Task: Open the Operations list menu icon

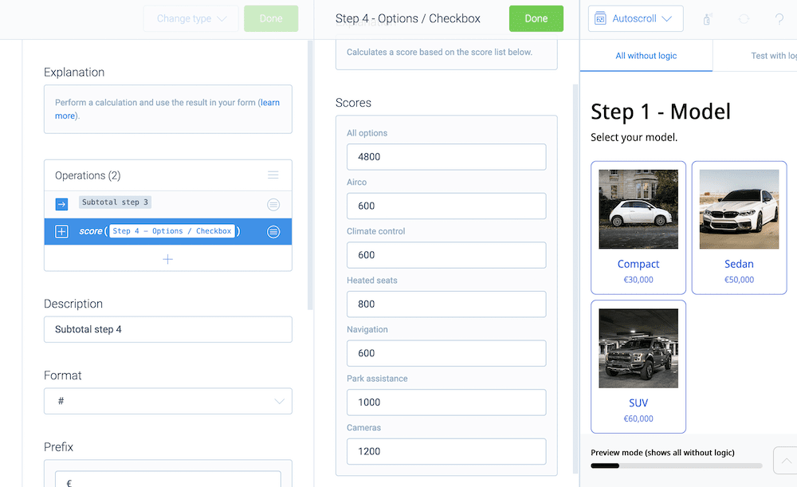Action: click(x=273, y=175)
